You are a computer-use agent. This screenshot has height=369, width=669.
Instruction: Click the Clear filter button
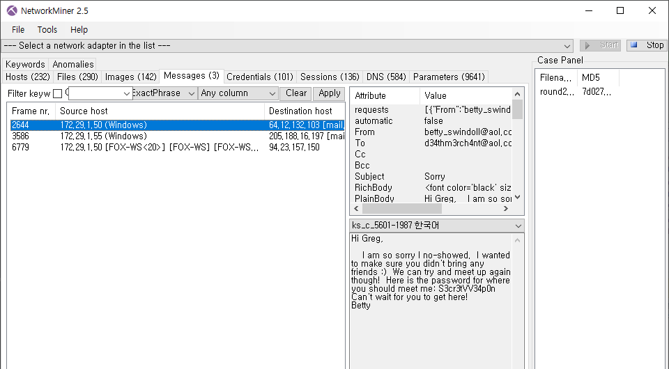tap(296, 93)
